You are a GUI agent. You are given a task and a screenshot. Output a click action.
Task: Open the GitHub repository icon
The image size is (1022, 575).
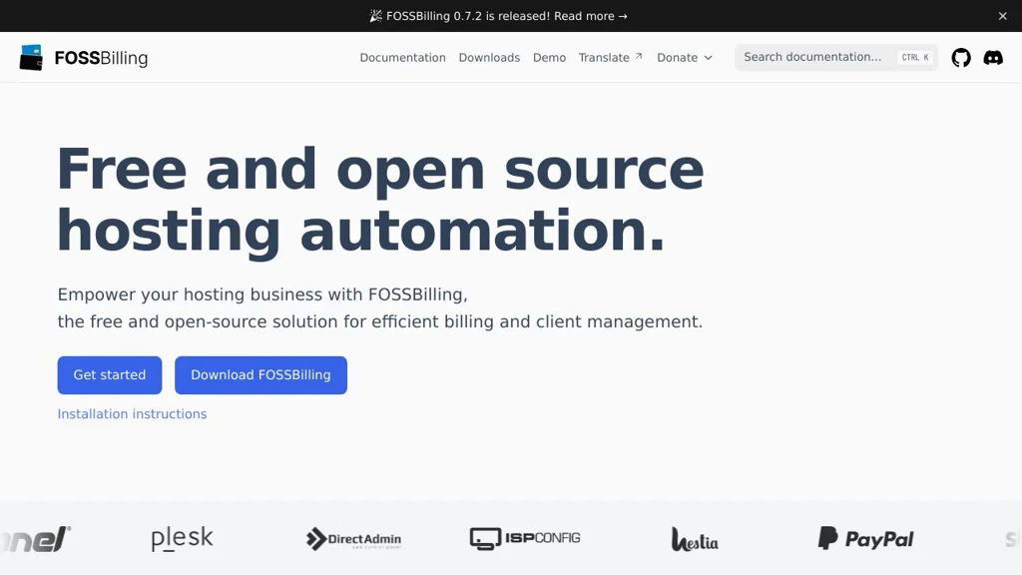point(961,57)
